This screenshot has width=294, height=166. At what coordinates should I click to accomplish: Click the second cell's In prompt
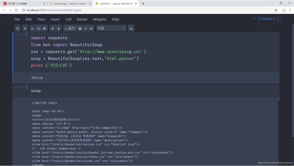click(20, 87)
